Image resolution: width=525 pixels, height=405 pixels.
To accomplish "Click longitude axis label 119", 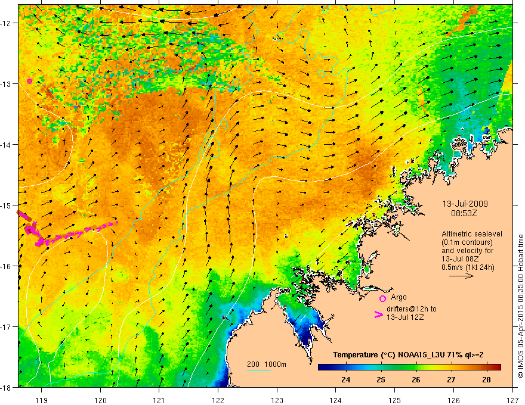I will 42,400.
